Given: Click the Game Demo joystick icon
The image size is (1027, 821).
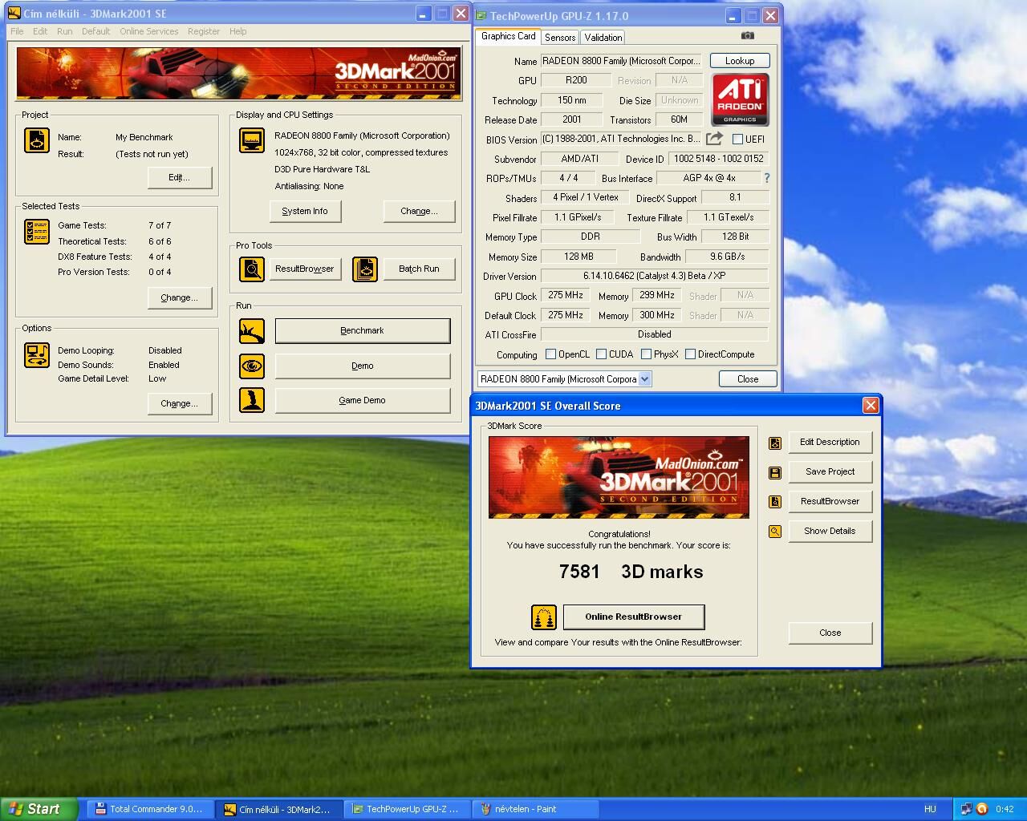Looking at the screenshot, I should click(252, 400).
